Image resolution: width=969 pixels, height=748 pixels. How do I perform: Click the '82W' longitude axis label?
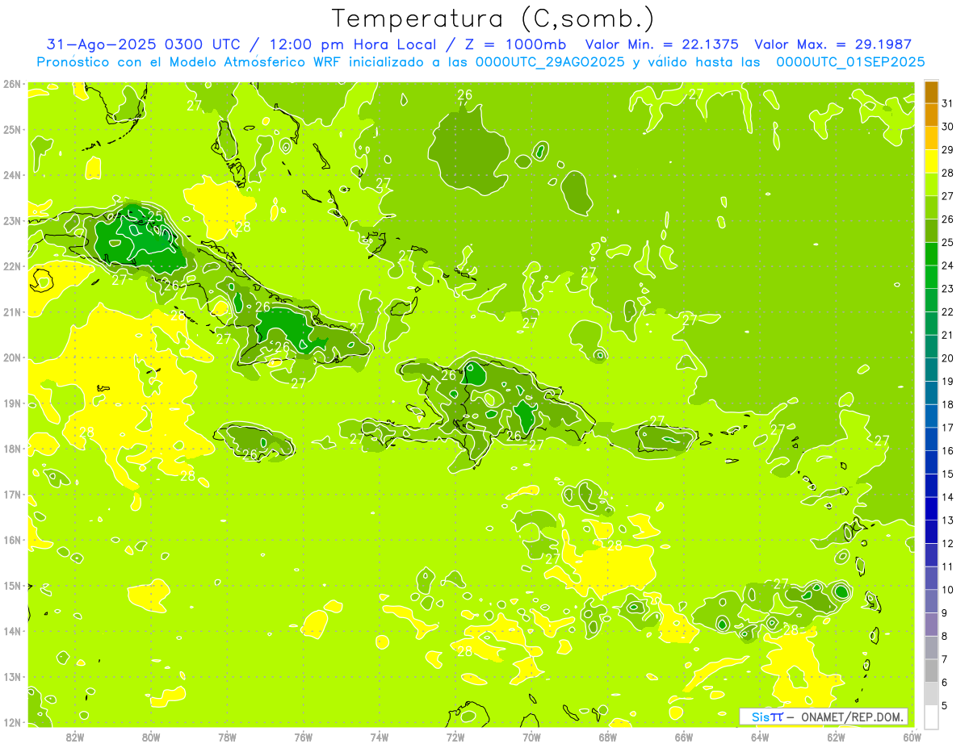75,737
